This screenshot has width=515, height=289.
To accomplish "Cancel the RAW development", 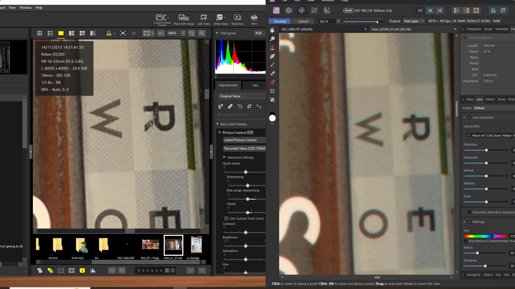I will (x=303, y=21).
